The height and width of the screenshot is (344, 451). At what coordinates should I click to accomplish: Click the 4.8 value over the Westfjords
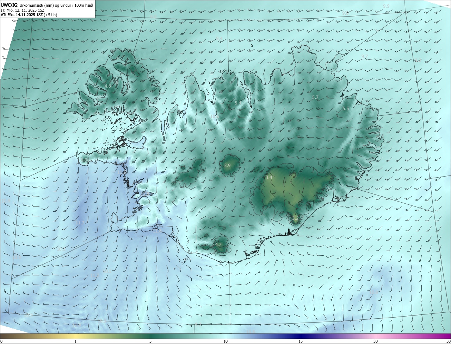tap(108, 86)
